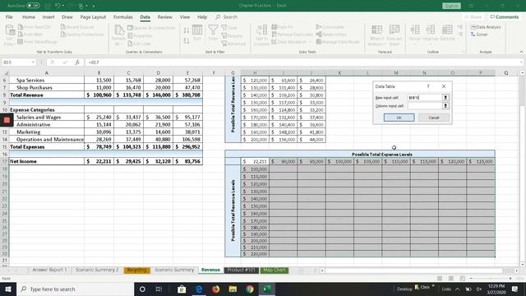Screen dimensions: 526x296
Task: Sort ascending A to Z icon
Action: [x=187, y=30]
